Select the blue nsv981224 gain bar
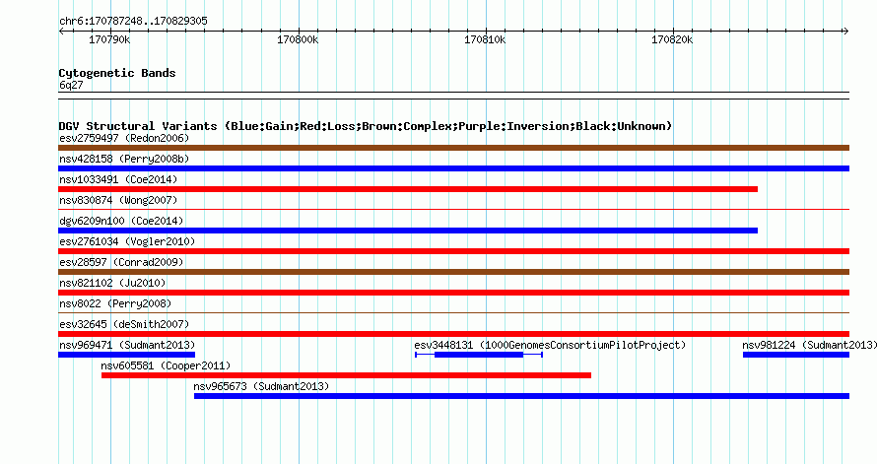 pyautogui.click(x=796, y=355)
